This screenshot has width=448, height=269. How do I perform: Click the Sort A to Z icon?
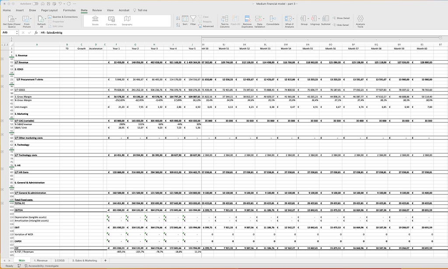(178, 18)
